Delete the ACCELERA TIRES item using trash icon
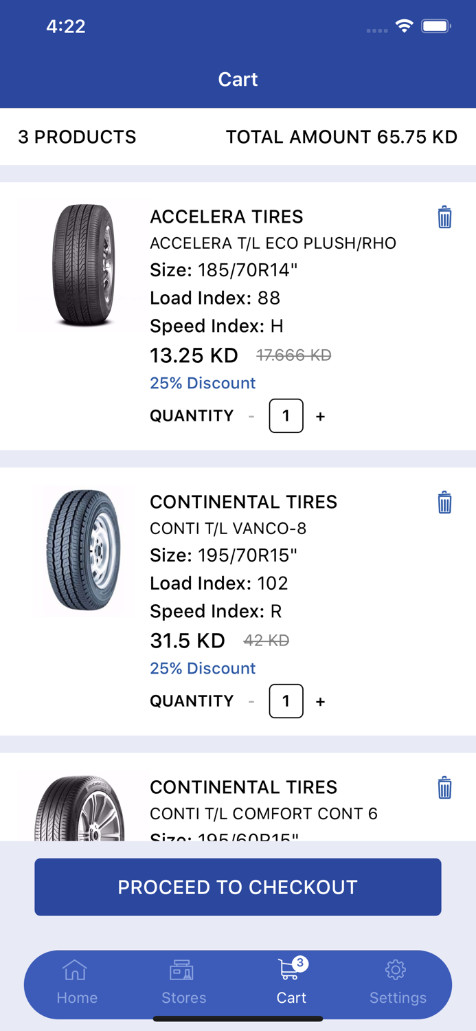 point(444,217)
